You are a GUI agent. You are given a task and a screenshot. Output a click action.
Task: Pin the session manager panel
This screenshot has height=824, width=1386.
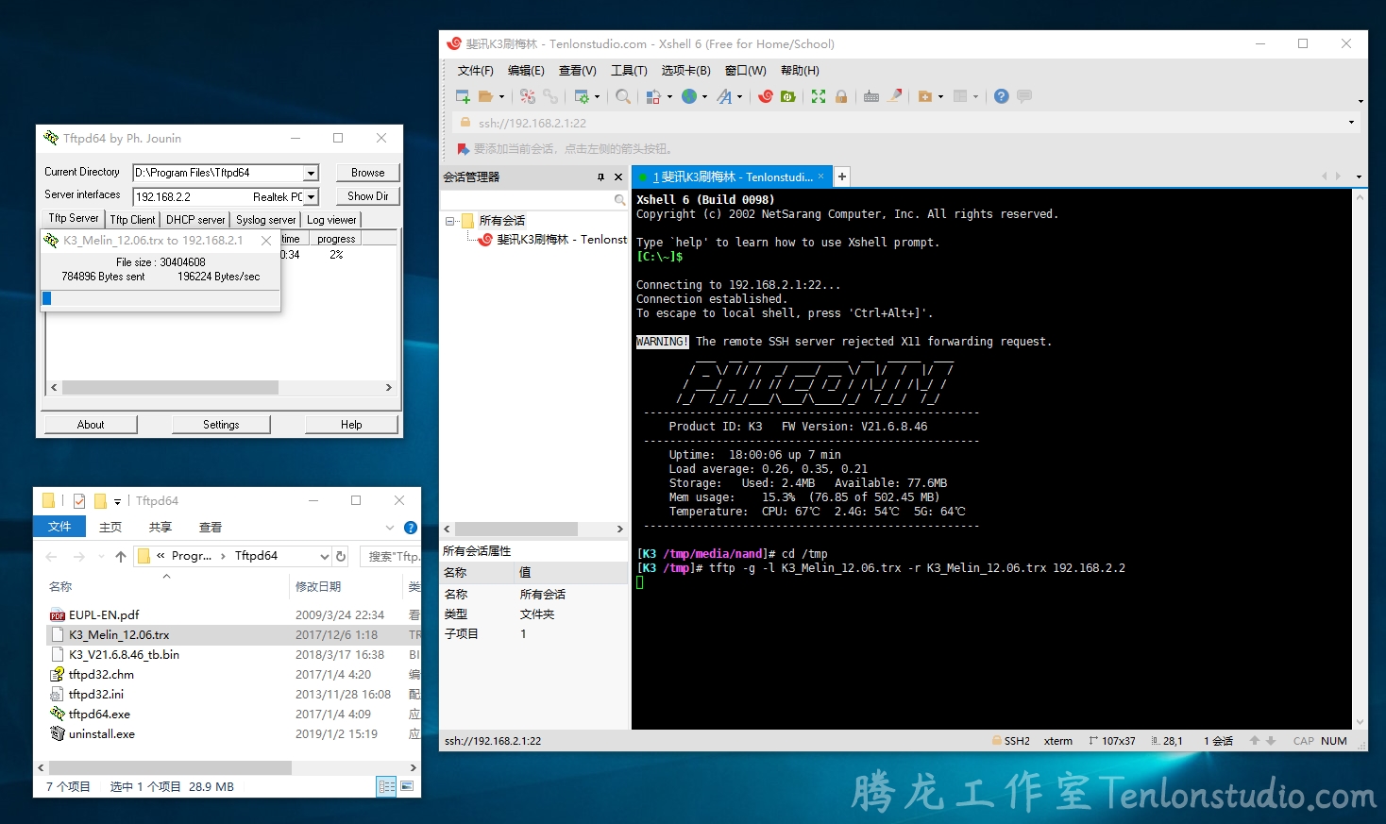pos(600,177)
